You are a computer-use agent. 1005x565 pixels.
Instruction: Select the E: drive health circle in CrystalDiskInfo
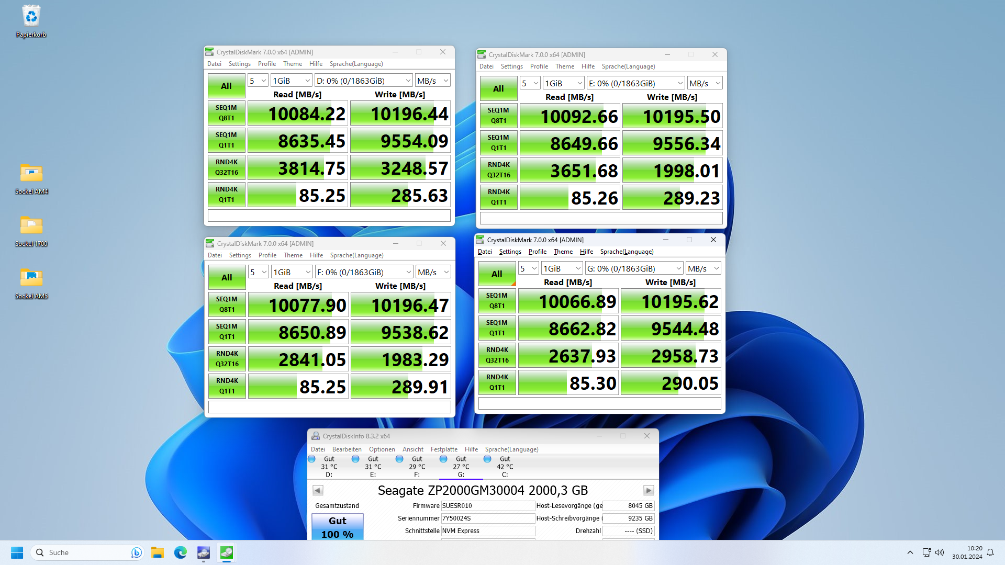coord(356,458)
